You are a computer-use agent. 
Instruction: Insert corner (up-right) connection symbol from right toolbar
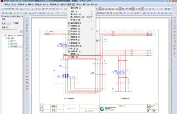(175, 24)
